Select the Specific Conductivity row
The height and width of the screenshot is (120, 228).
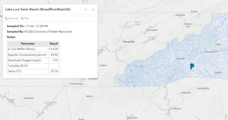33,55
